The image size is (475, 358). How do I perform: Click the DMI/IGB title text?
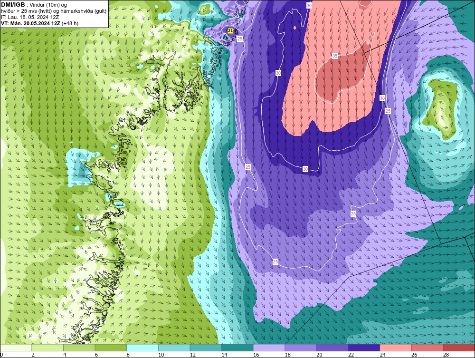point(13,5)
